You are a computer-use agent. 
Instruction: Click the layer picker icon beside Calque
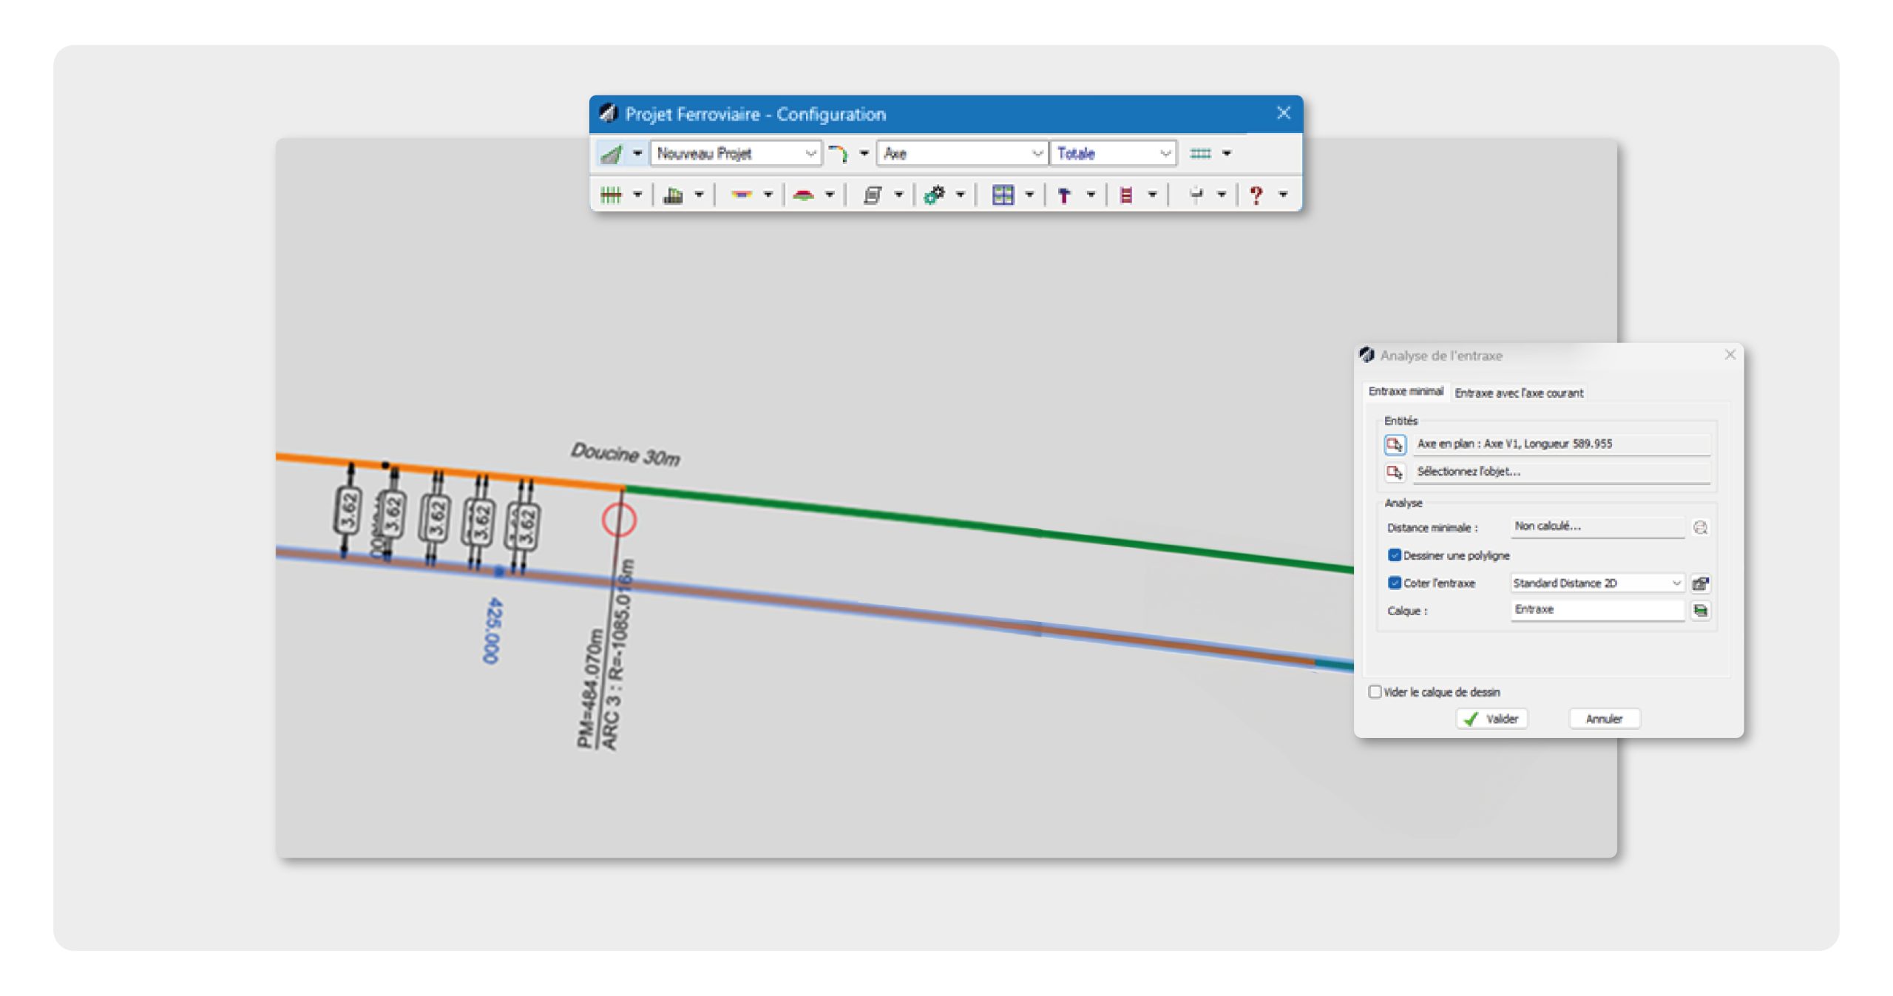tap(1701, 611)
